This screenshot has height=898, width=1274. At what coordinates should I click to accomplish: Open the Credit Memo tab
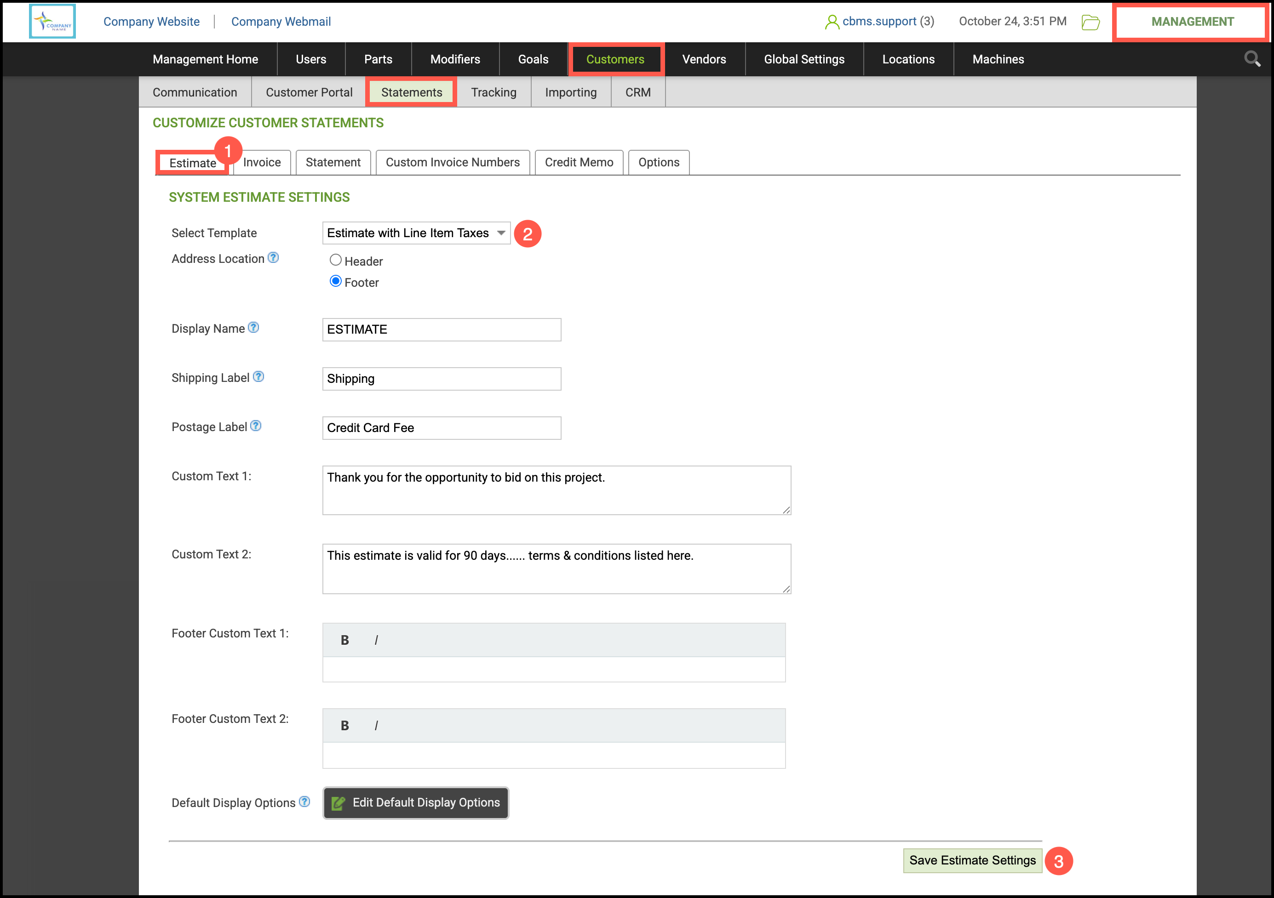pos(578,162)
